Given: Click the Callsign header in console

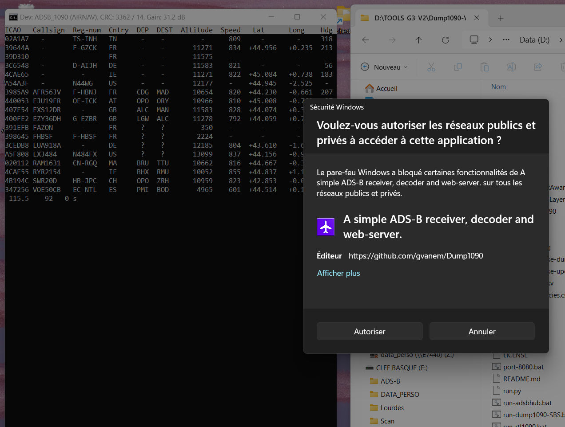Looking at the screenshot, I should [x=49, y=30].
